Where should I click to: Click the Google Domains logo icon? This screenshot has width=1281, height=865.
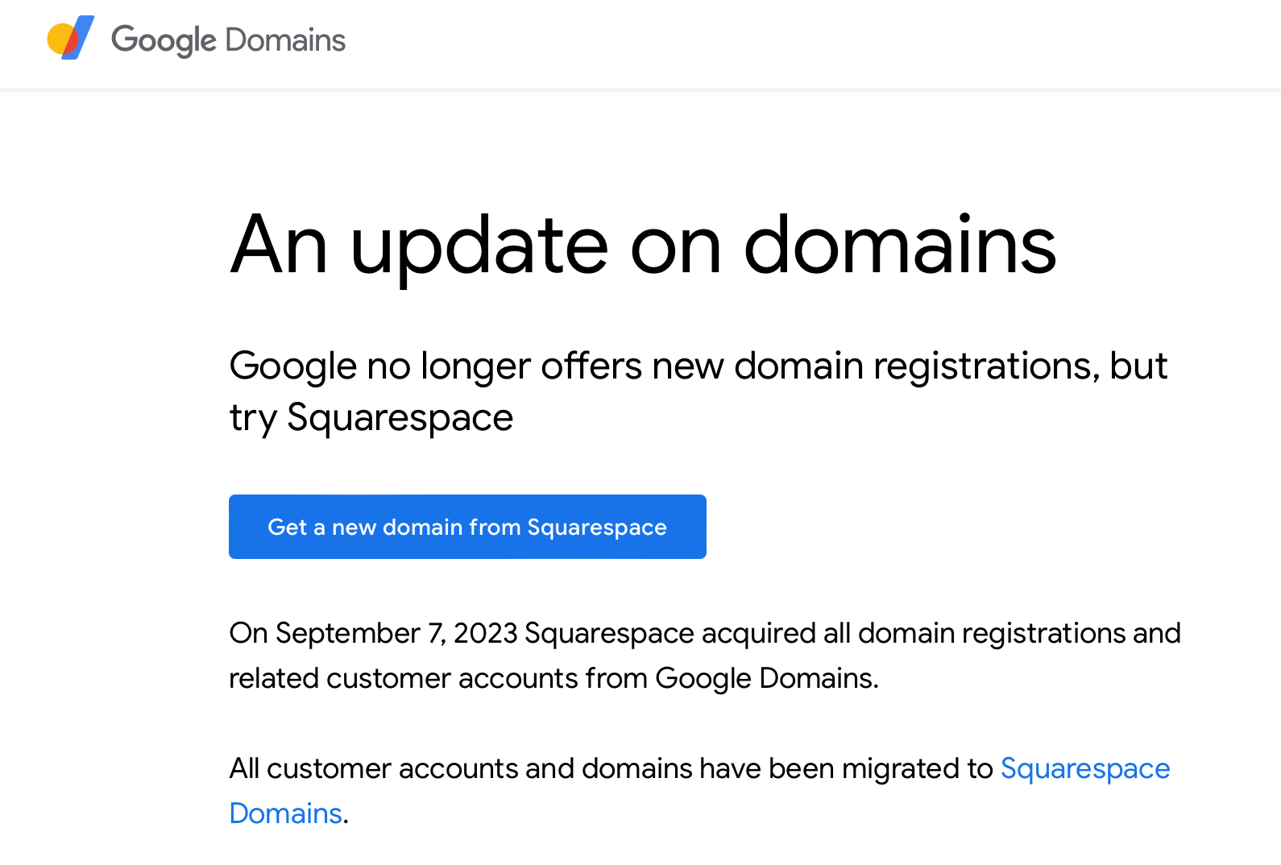(71, 38)
